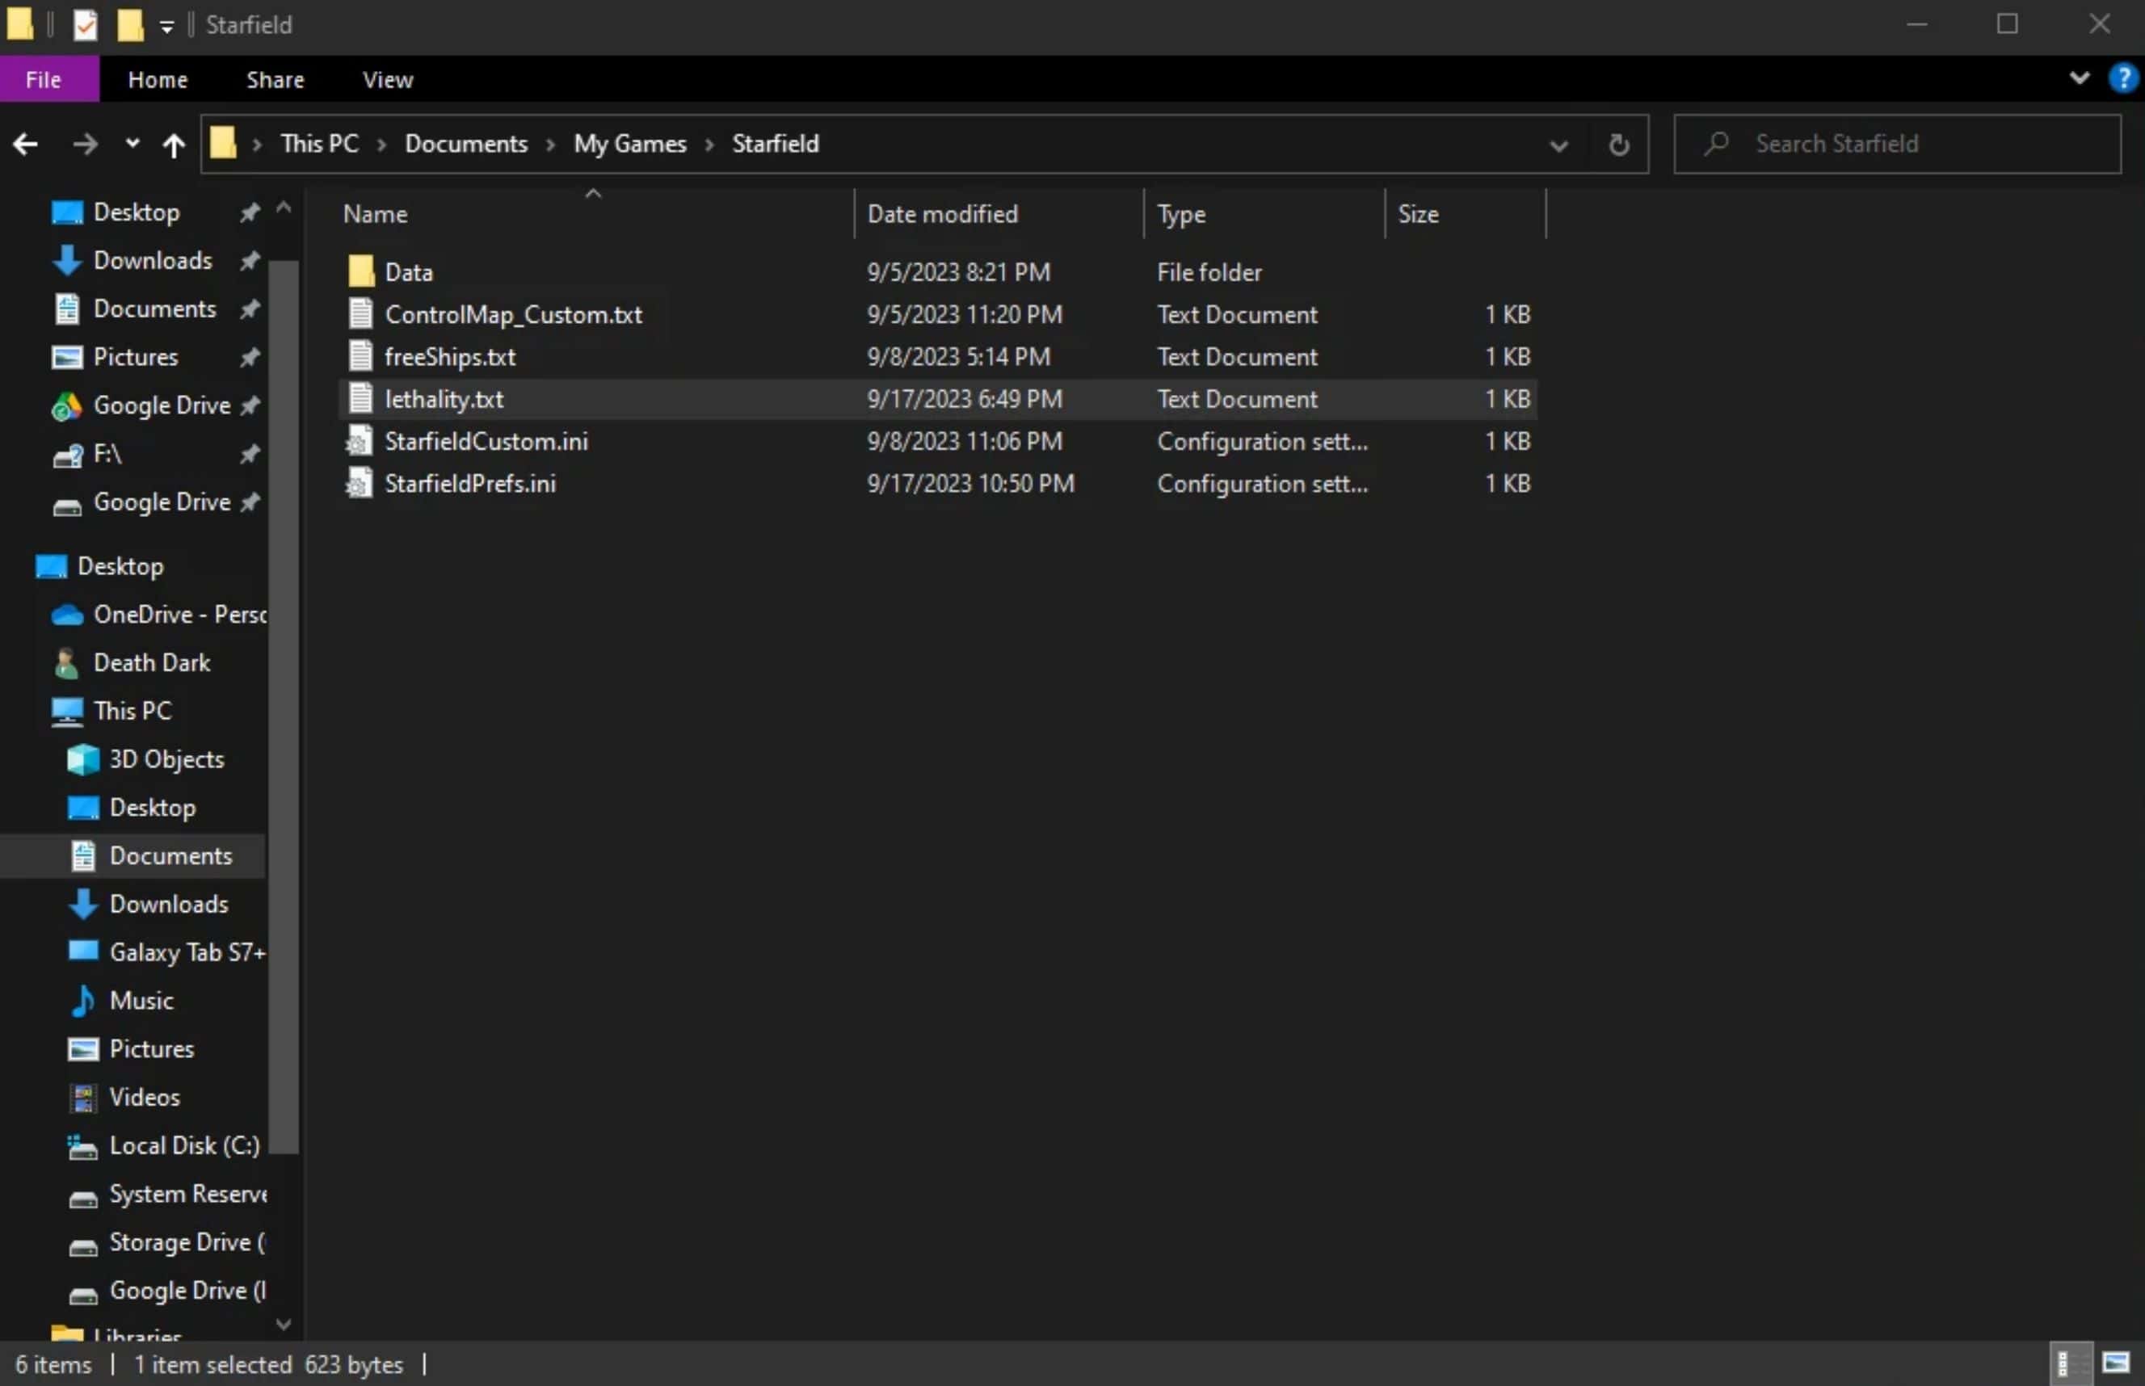Viewport: 2145px width, 1386px height.
Task: Switch to large icons view in status bar
Action: pos(2115,1363)
